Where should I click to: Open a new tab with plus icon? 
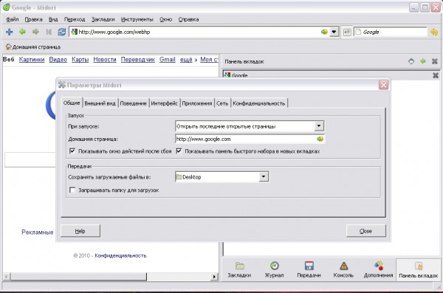[x=10, y=32]
